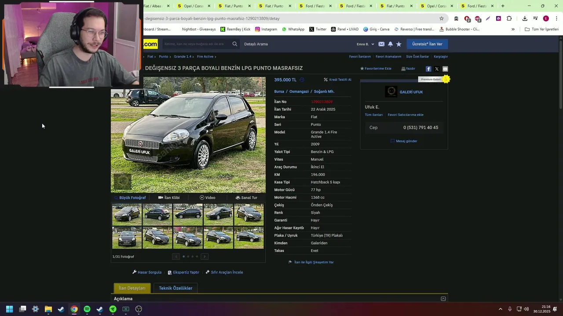Open İlan Klibi view
563x316 pixels.
(169, 197)
